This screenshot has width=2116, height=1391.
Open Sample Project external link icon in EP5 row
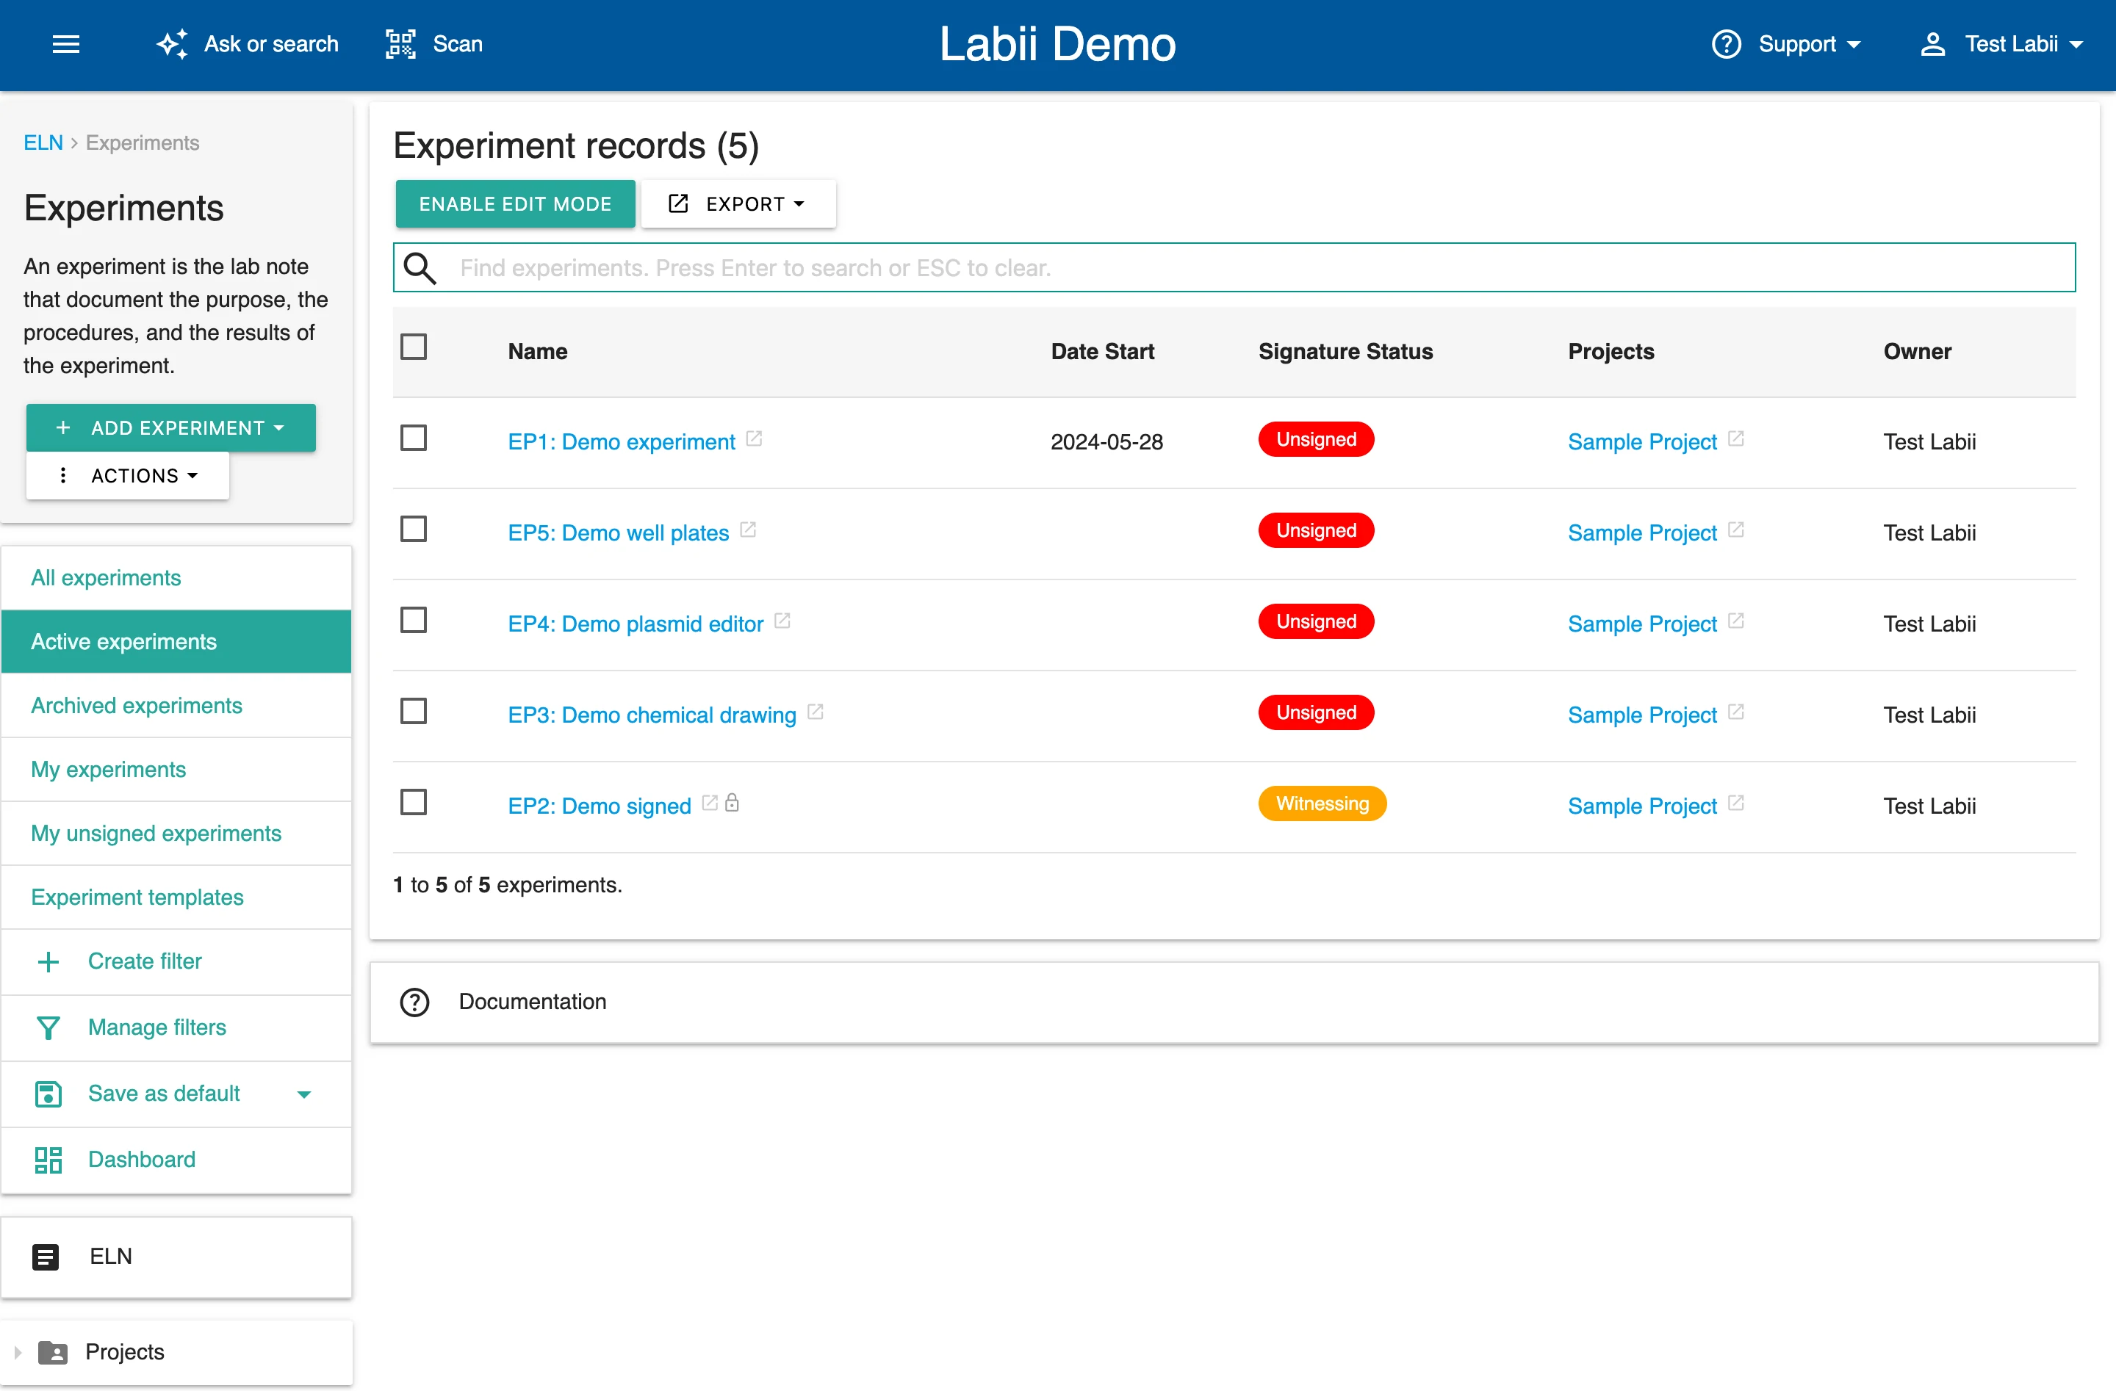(x=1735, y=531)
